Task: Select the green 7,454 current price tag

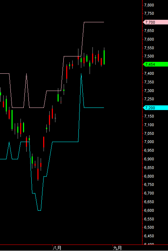Action: (155, 64)
